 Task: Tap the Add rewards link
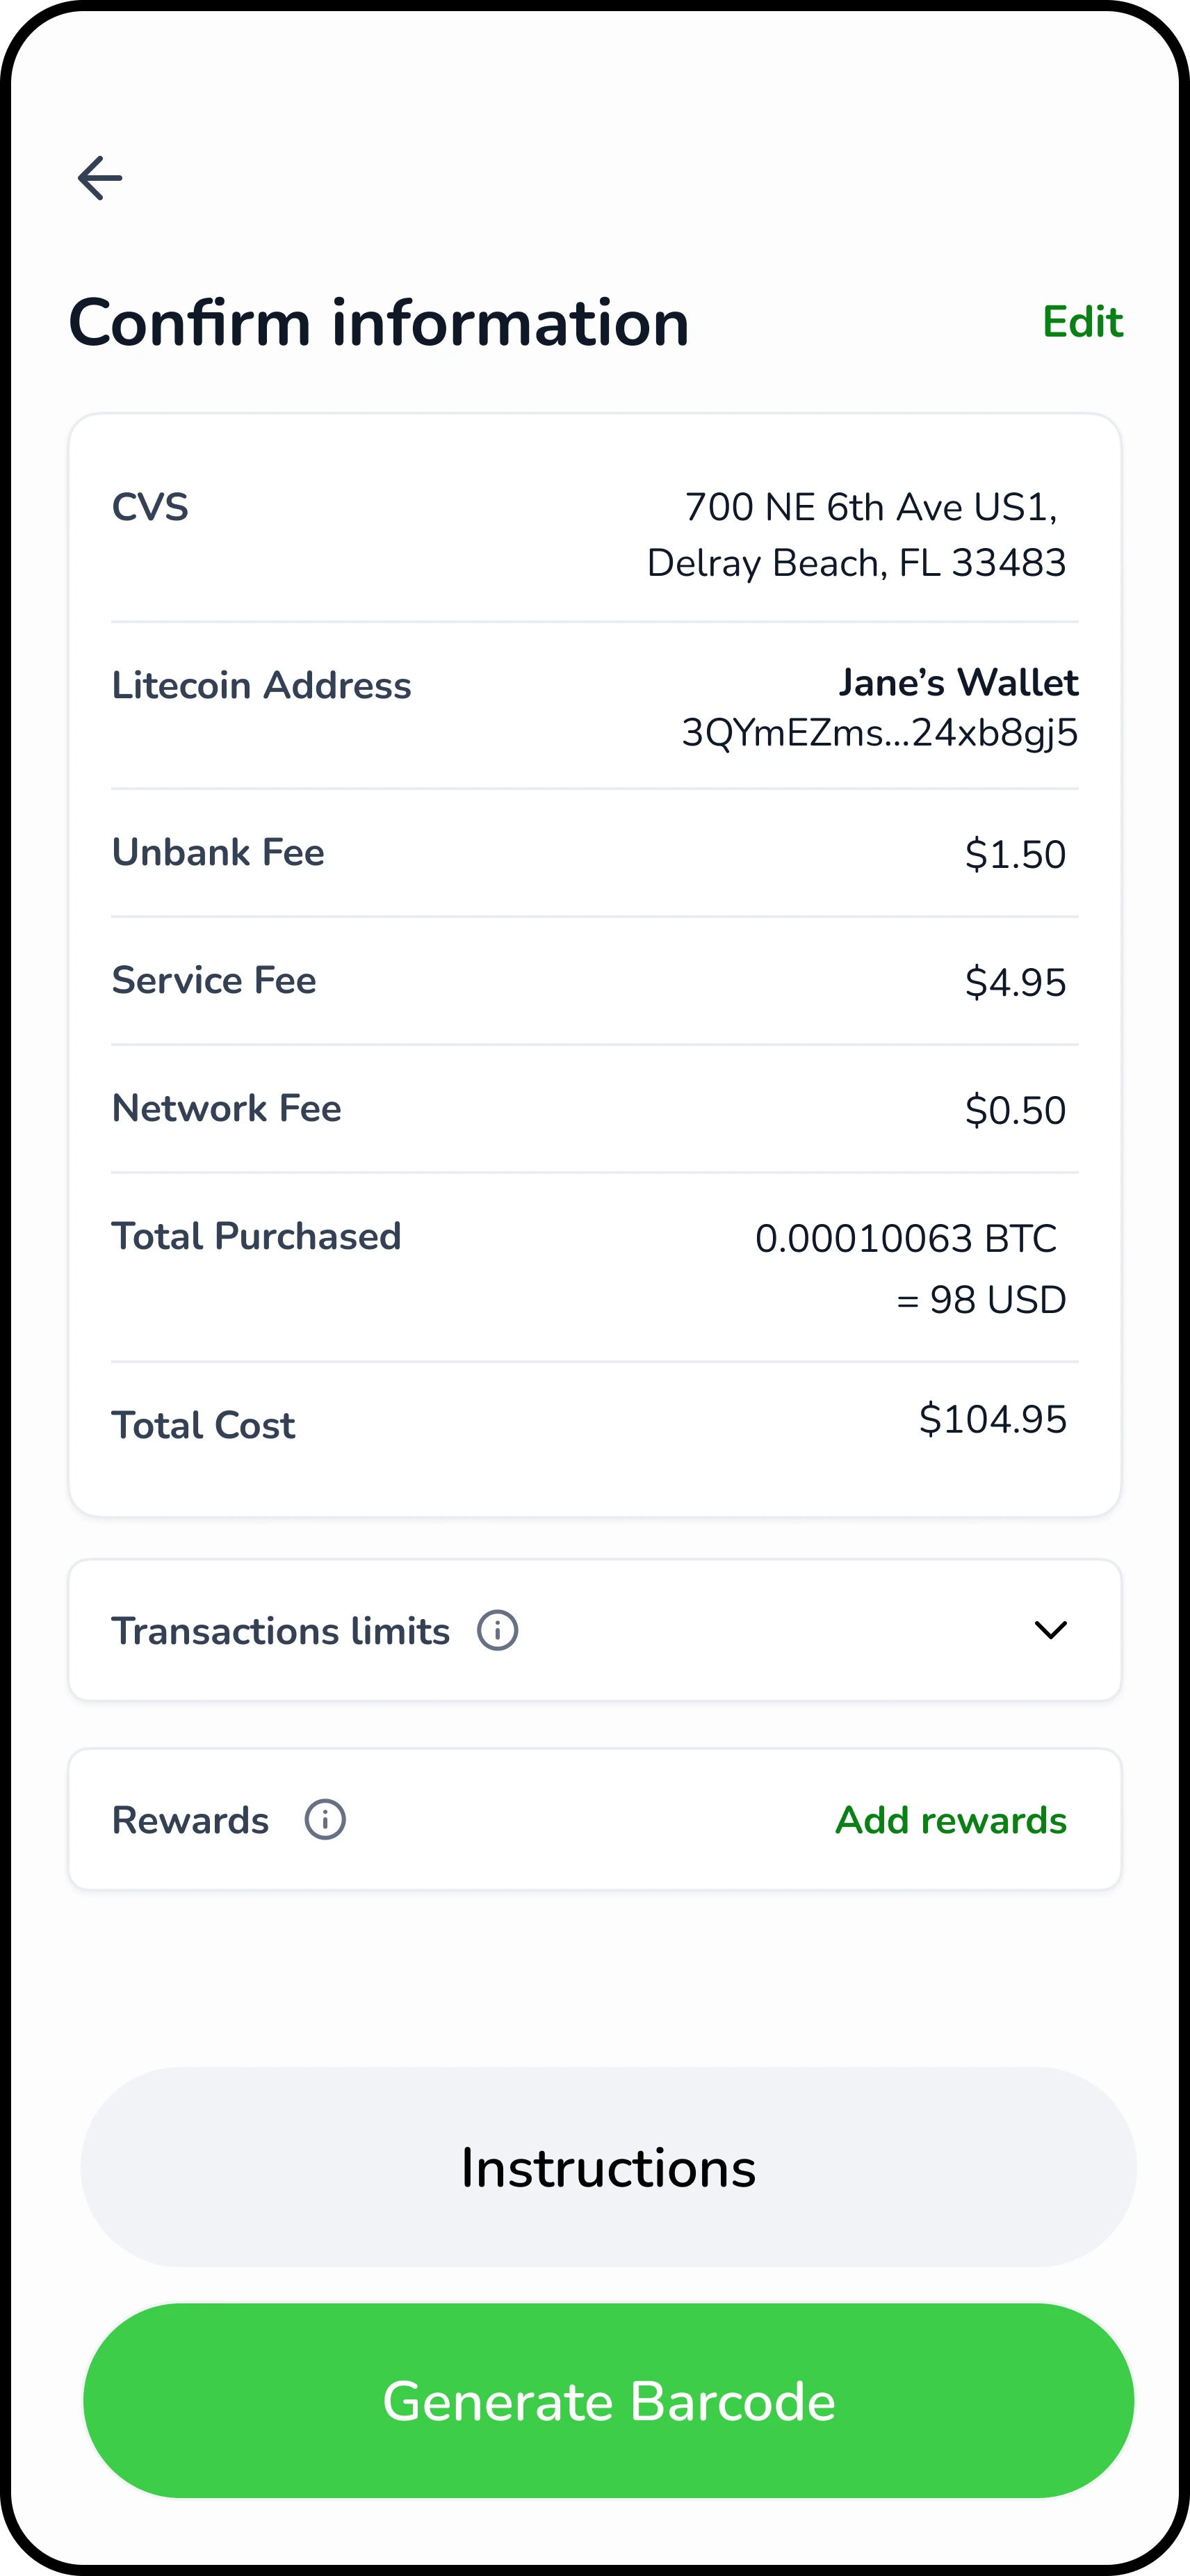[950, 1820]
